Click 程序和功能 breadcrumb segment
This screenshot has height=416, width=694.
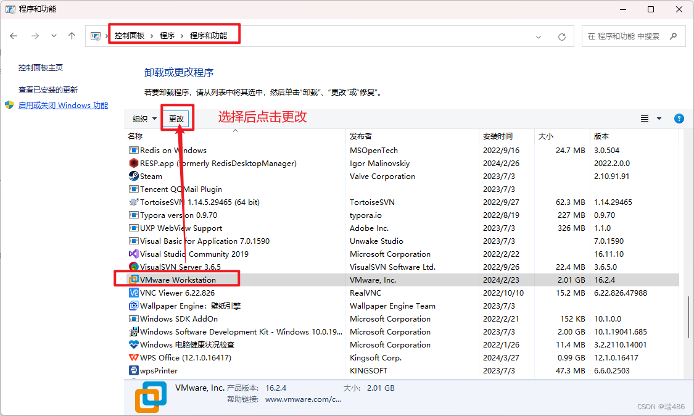[208, 35]
